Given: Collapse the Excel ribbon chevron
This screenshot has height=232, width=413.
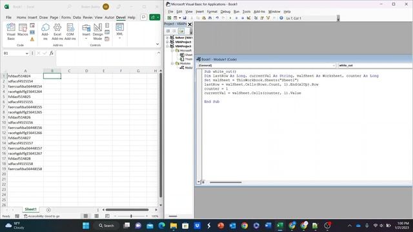Looking at the screenshot, I should pos(157,44).
